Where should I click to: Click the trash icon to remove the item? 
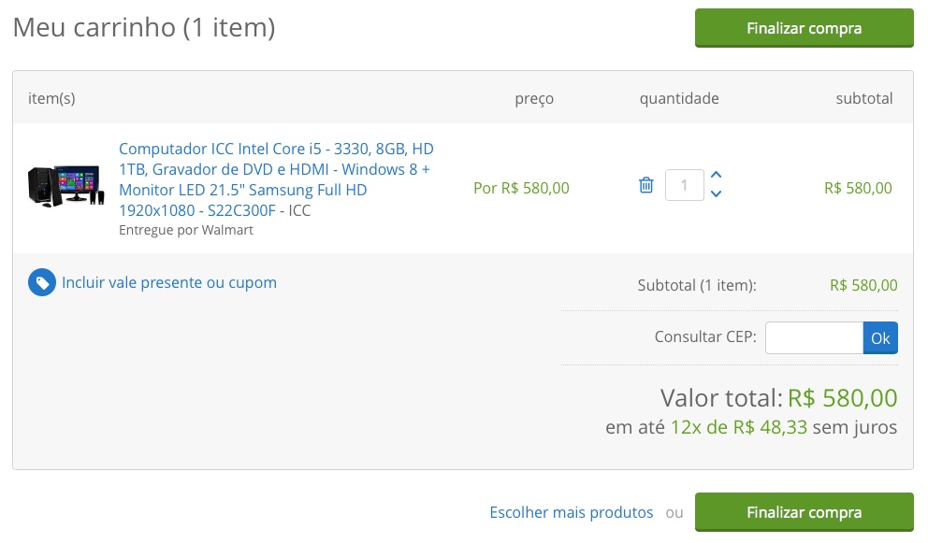pyautogui.click(x=645, y=185)
